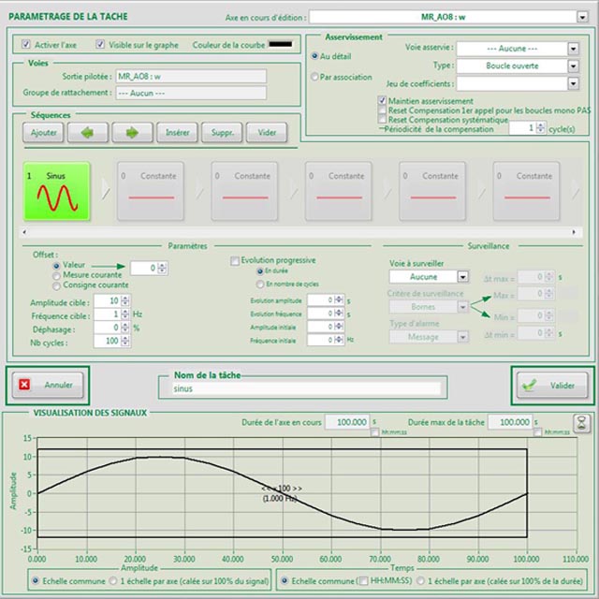Click the Vider sequence button
Viewport: 599px width, 599px height.
(267, 133)
